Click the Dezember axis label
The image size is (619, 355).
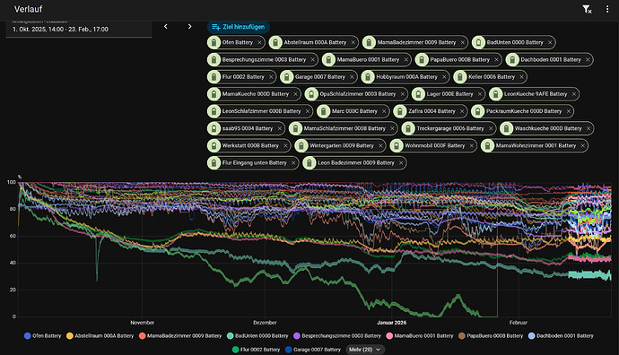265,323
